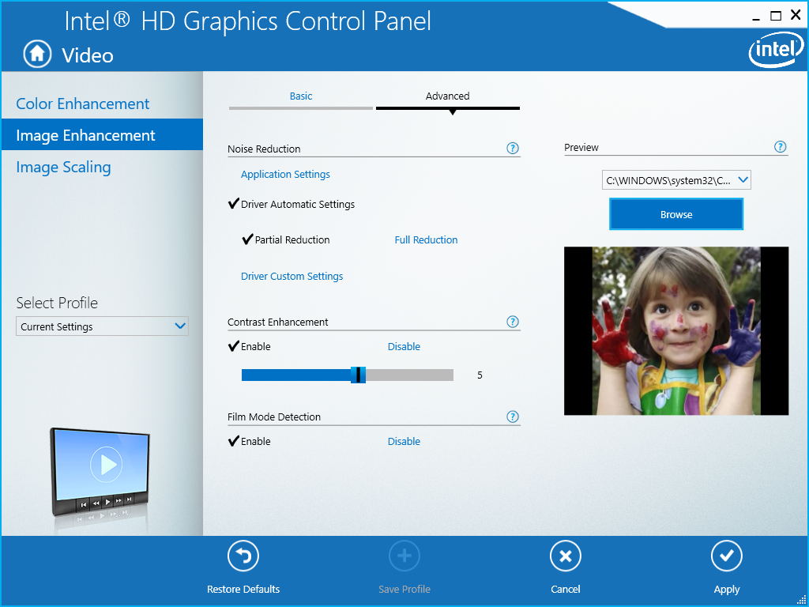Maximize the control panel window
This screenshot has width=809, height=607.
[x=776, y=17]
